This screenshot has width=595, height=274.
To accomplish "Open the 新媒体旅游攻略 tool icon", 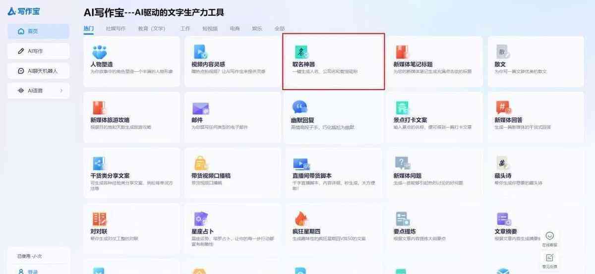I will coord(99,108).
